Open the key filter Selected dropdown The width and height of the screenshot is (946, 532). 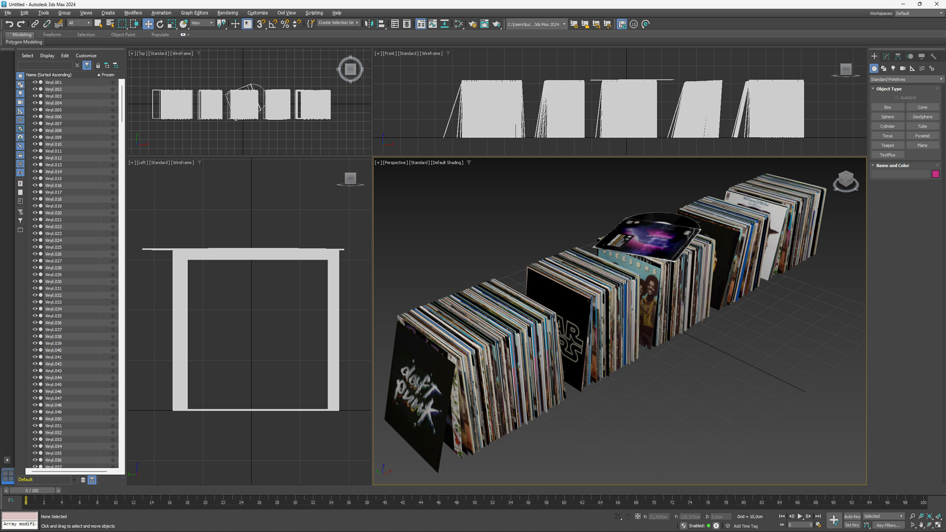pos(883,516)
